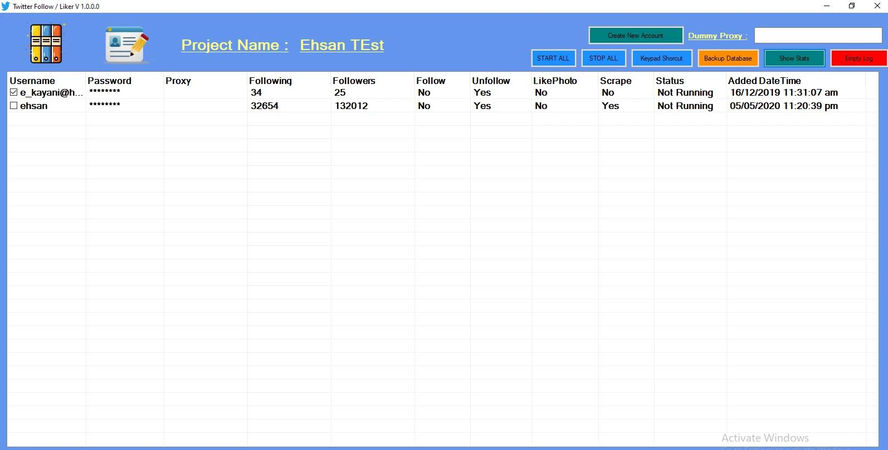Click the colorful binders icon
The width and height of the screenshot is (888, 450).
point(46,43)
